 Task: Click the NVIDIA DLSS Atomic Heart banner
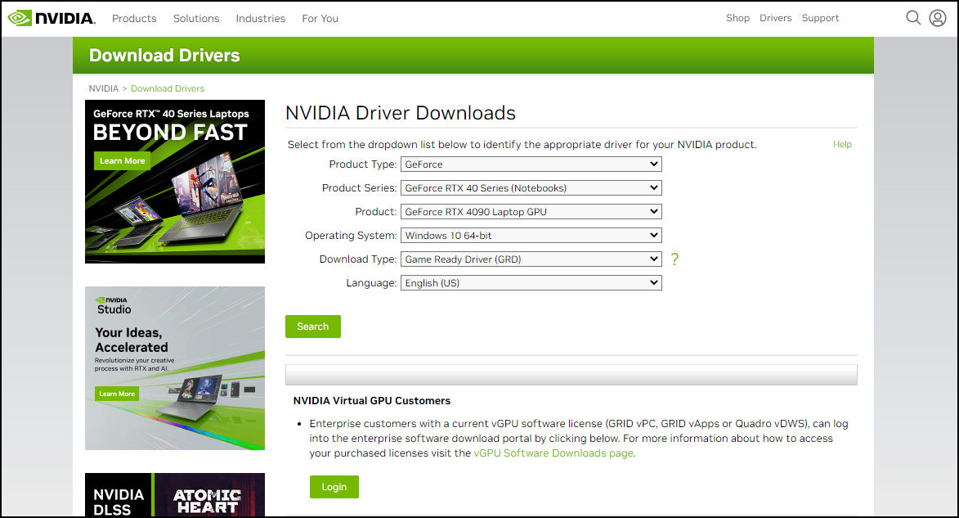click(174, 494)
